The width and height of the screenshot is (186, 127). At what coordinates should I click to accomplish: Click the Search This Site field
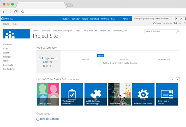[160, 32]
